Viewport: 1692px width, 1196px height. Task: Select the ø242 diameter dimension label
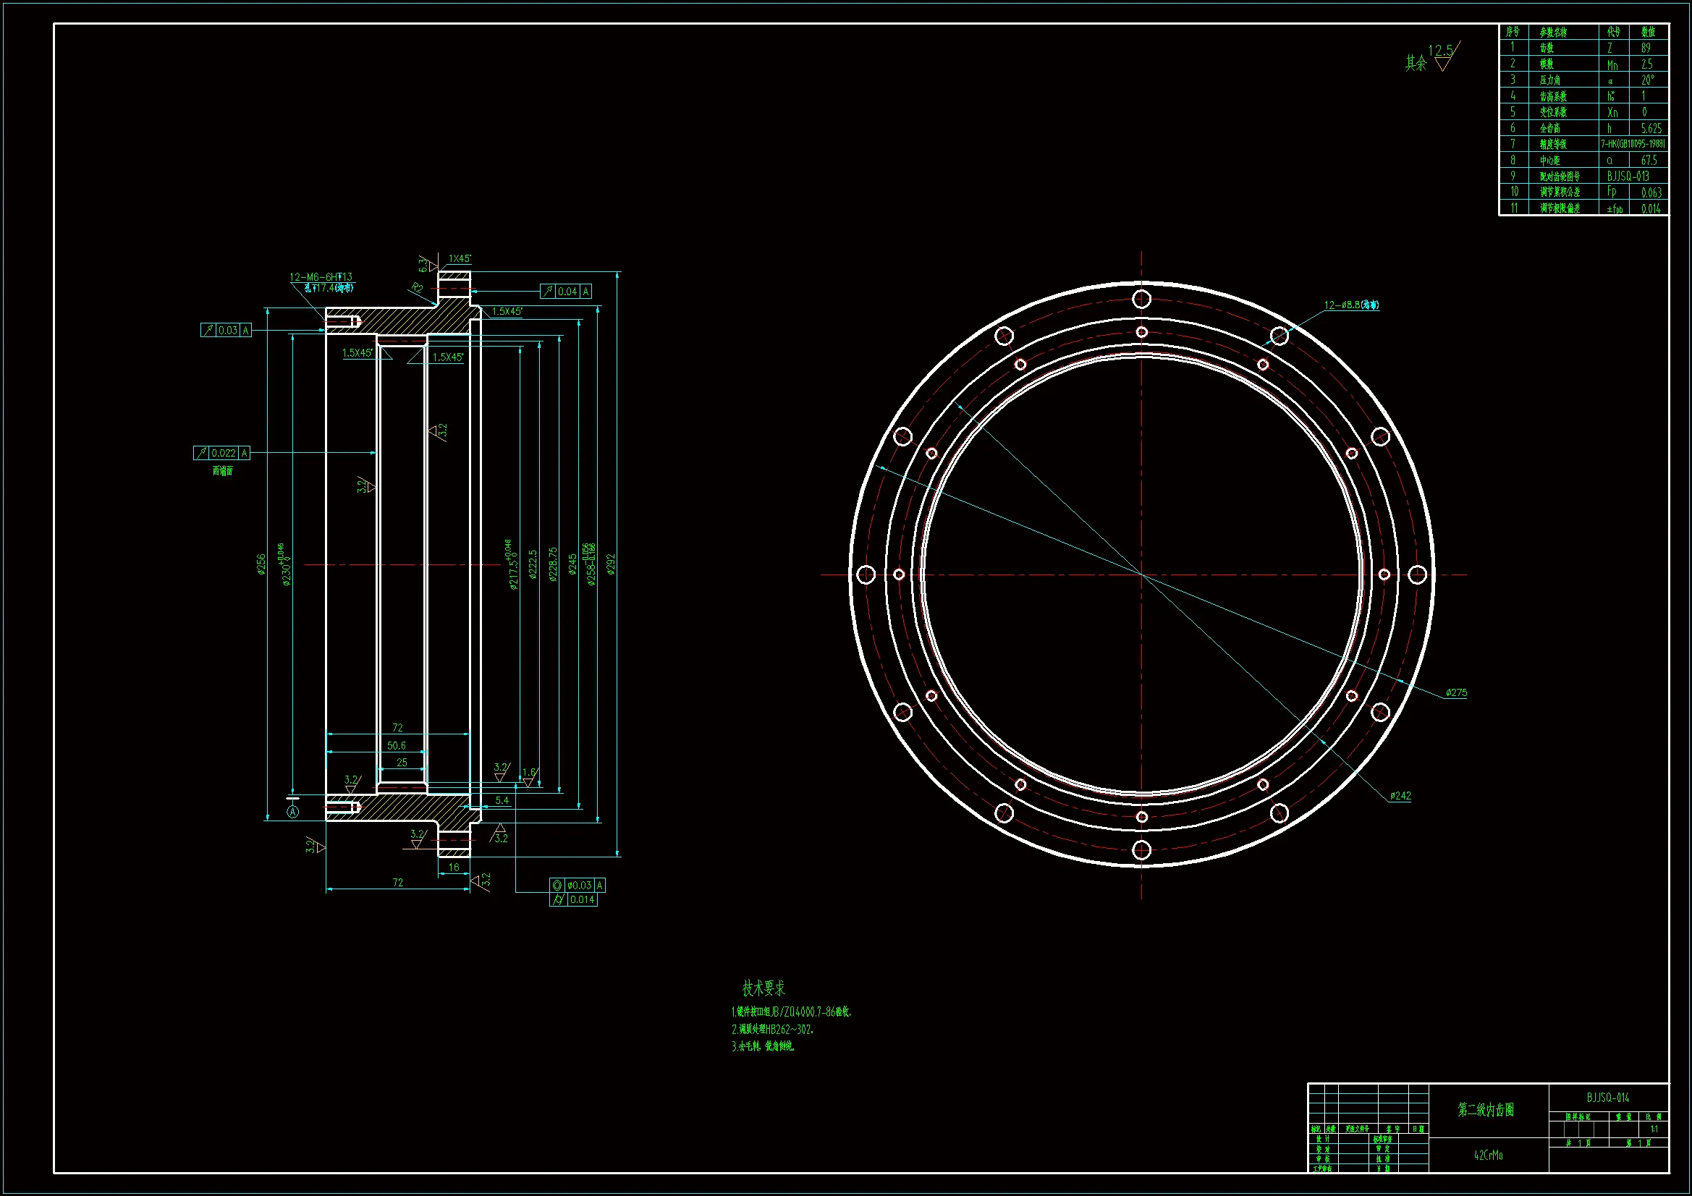click(1400, 796)
